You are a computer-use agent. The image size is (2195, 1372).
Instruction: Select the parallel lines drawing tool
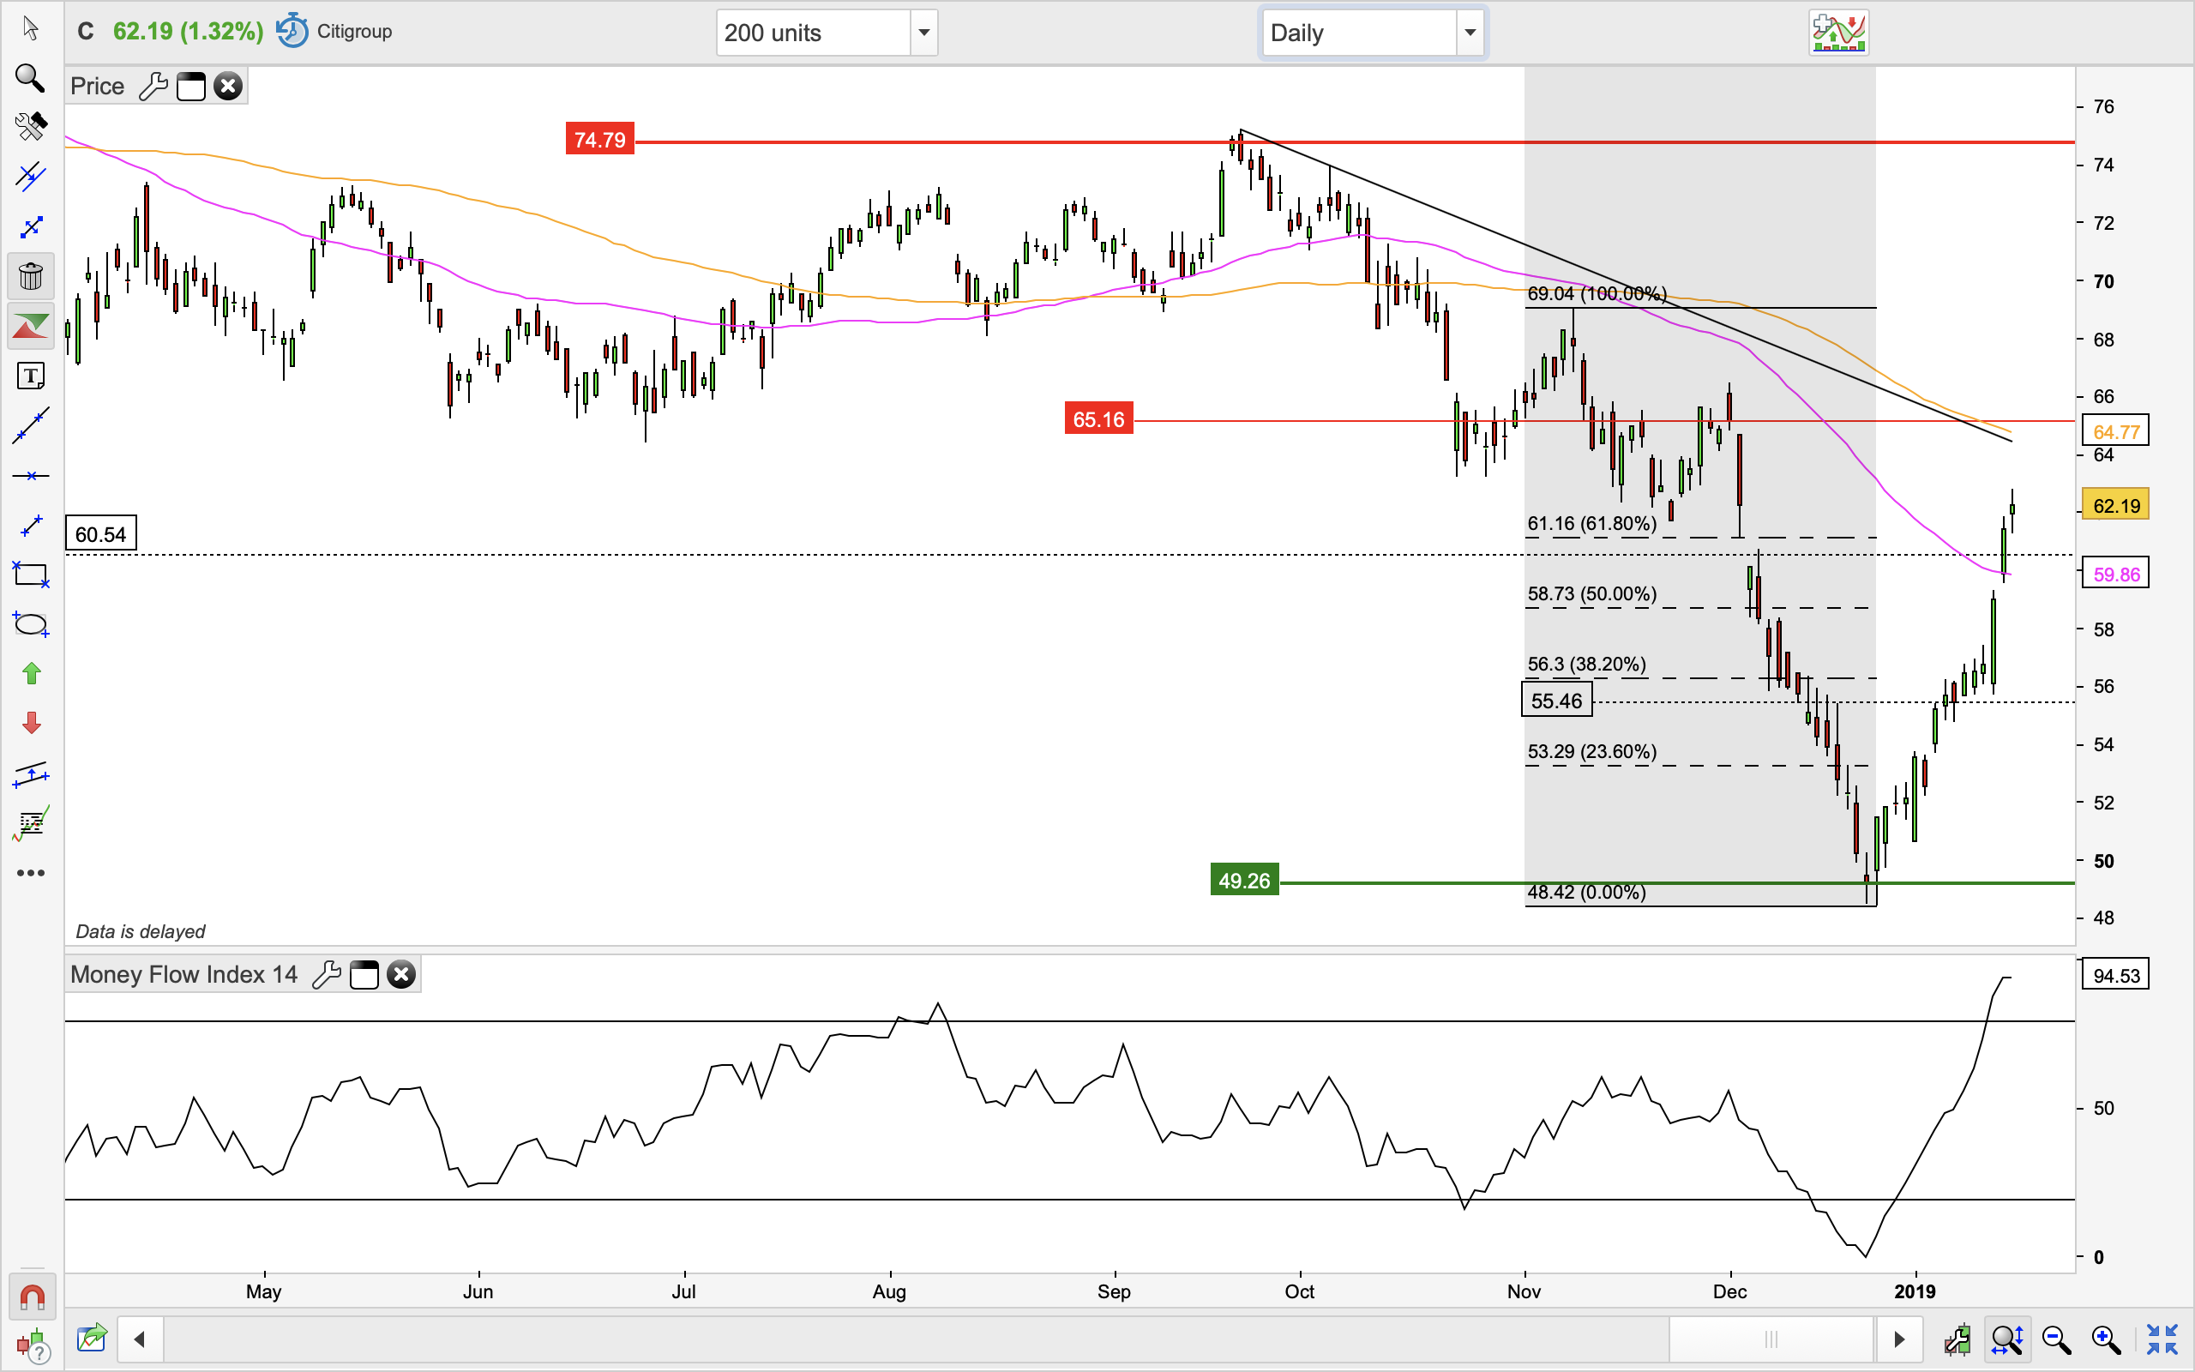click(31, 176)
